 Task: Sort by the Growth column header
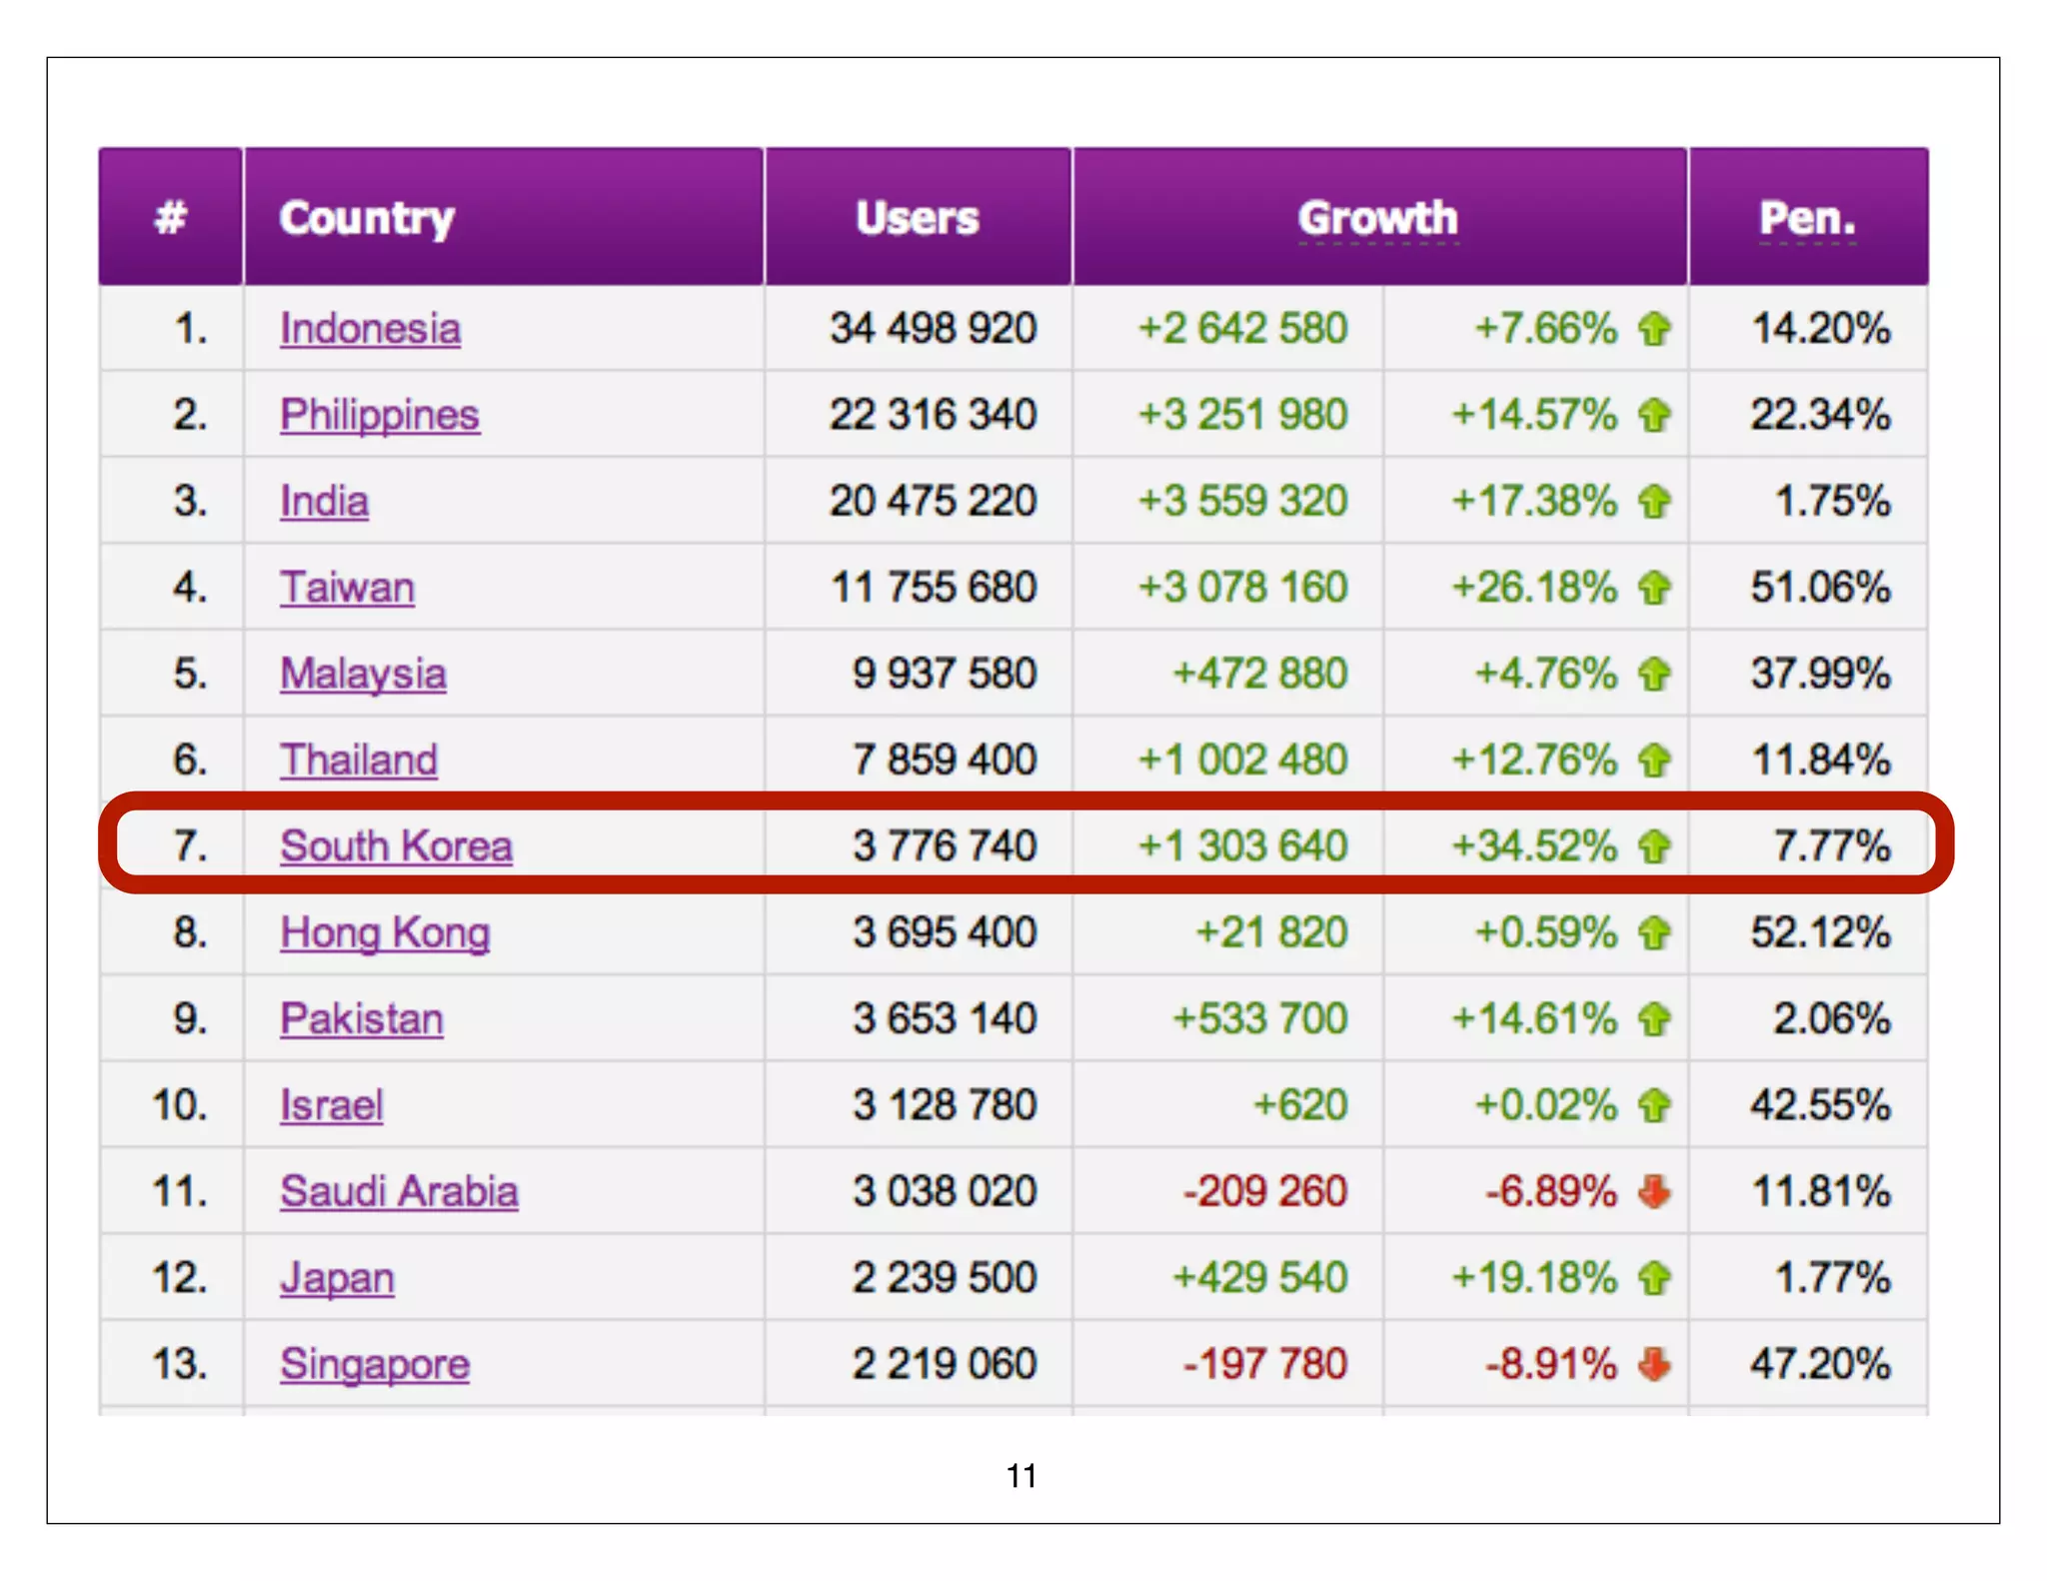[1377, 218]
